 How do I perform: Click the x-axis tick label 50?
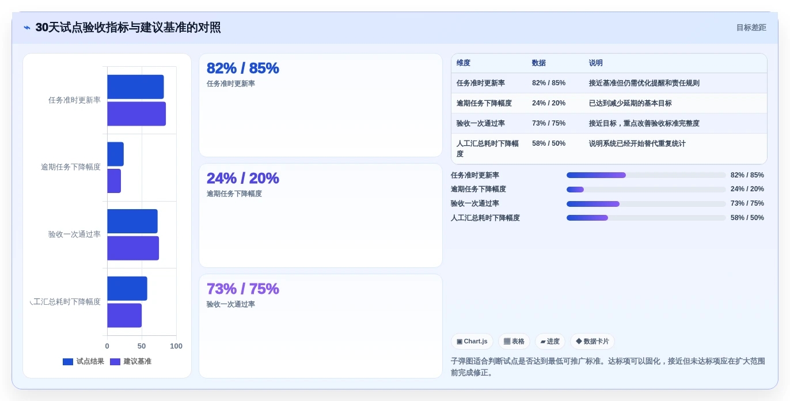tap(142, 346)
